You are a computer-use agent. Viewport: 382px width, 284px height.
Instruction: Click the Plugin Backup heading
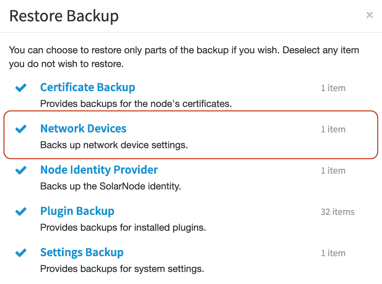(77, 211)
